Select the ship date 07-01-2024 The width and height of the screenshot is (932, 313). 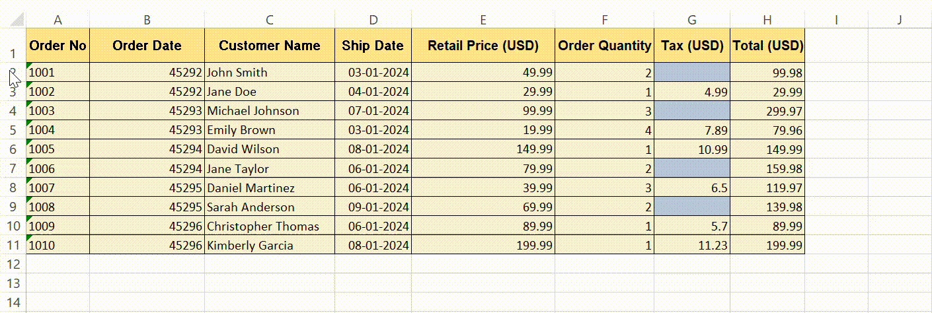click(373, 111)
